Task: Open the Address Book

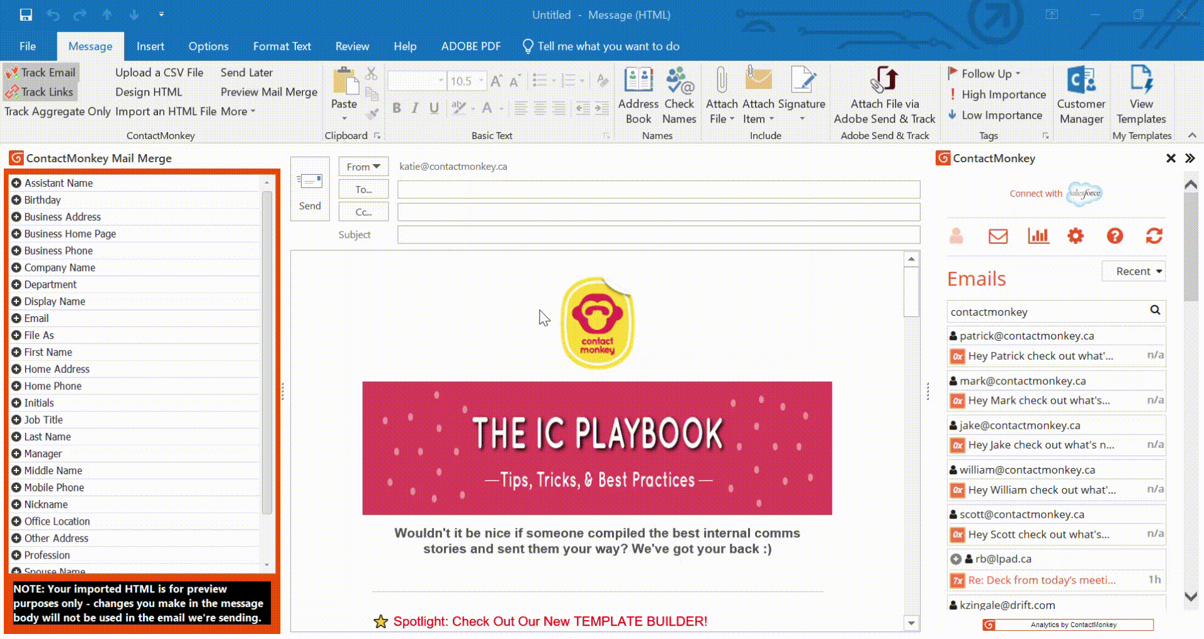Action: tap(638, 96)
